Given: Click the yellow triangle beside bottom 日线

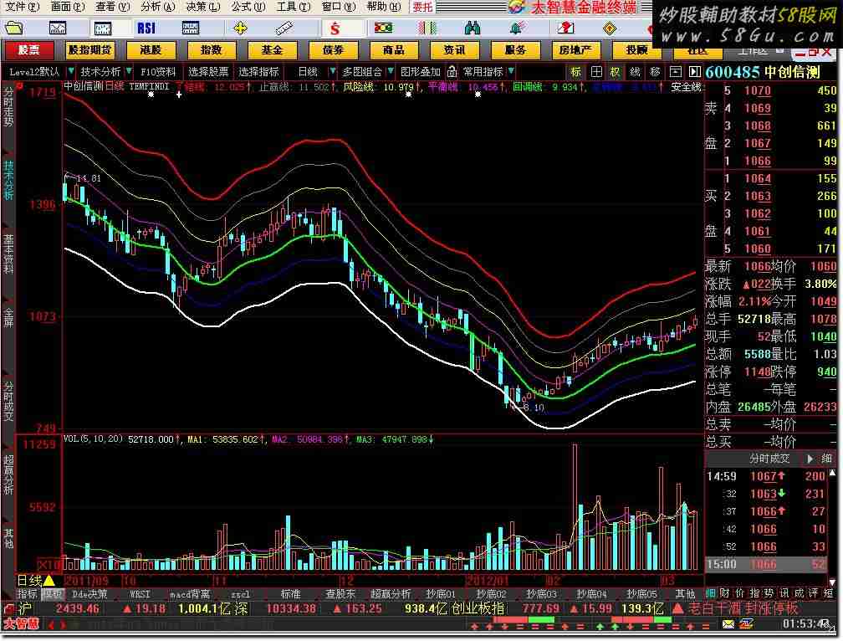Looking at the screenshot, I should coord(49,581).
